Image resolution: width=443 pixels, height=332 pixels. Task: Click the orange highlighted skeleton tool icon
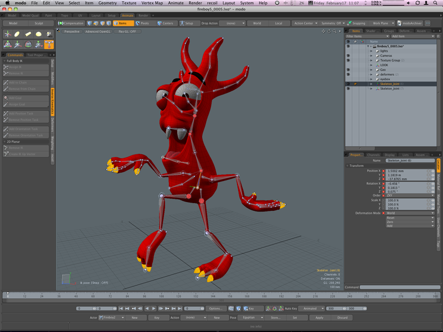pyautogui.click(x=49, y=44)
